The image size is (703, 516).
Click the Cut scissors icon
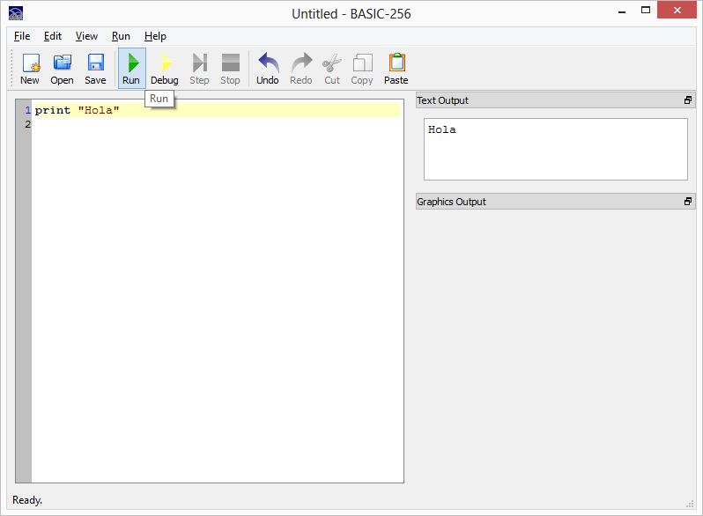click(x=332, y=68)
